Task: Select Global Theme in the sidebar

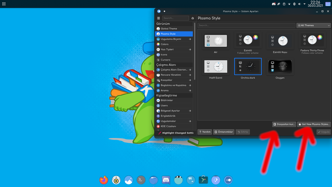Action: [x=169, y=29]
